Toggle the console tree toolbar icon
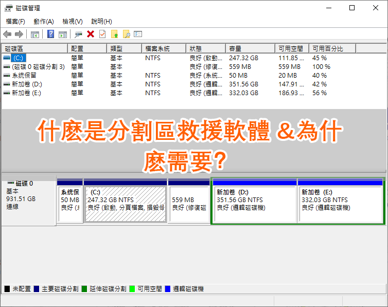 (x=35, y=34)
